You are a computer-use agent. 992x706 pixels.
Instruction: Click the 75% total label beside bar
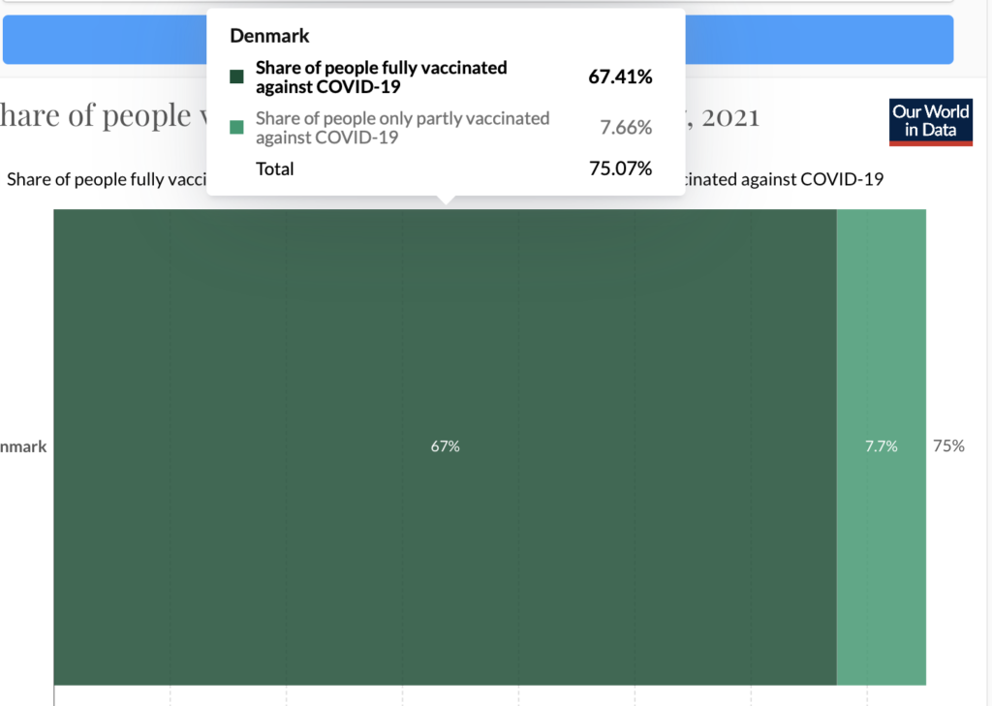click(x=948, y=446)
